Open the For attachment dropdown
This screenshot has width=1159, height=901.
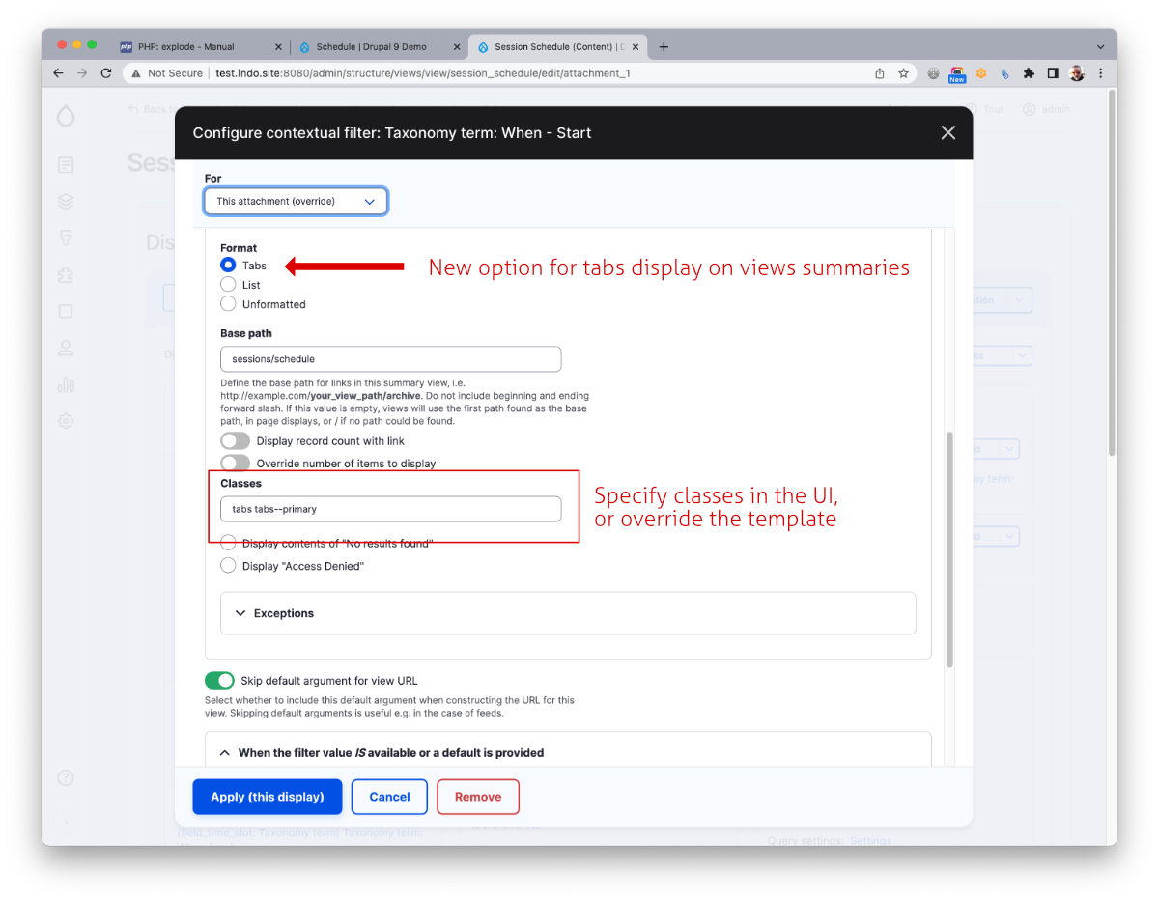point(296,201)
